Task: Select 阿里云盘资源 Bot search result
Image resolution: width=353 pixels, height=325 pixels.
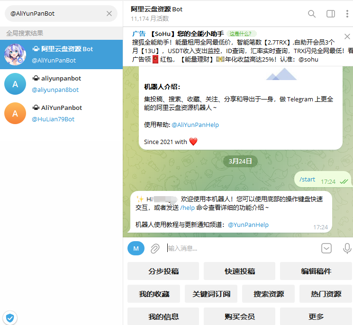Action: pos(62,54)
